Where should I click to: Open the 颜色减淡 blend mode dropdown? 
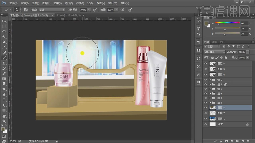tap(214, 52)
